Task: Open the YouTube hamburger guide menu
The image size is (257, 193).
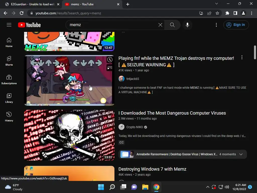Action: click(x=9, y=25)
